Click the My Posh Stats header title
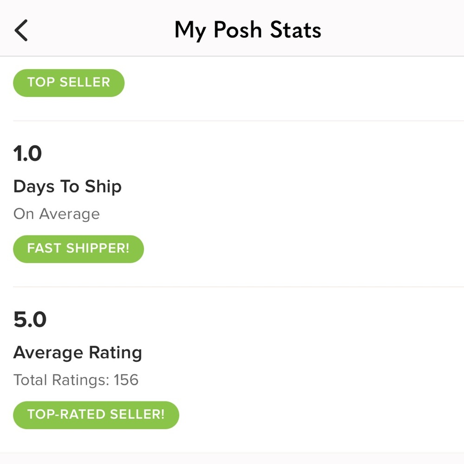Screen dimensions: 464x464 click(x=247, y=30)
